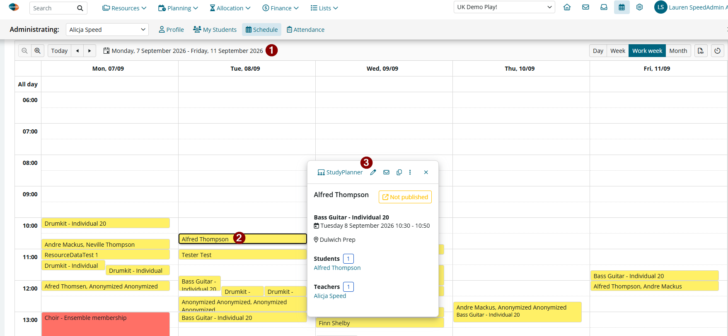Click the calendar icon in top bar

[x=622, y=7]
